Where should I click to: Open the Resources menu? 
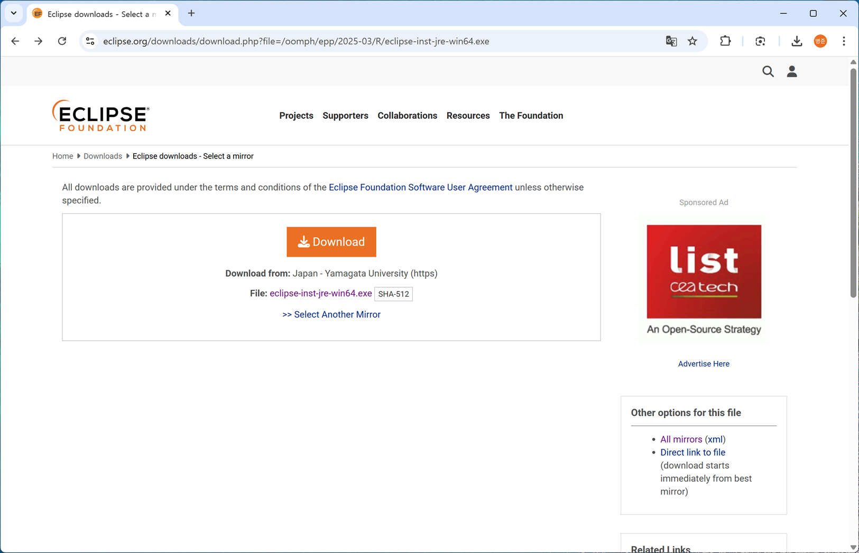tap(468, 116)
